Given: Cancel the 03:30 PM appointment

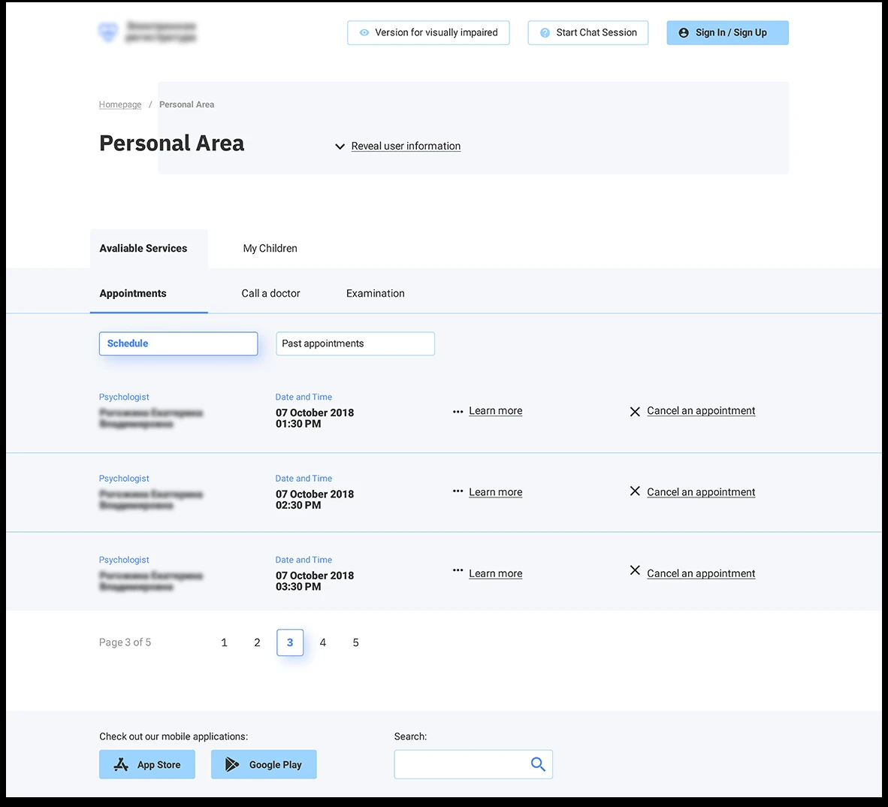Looking at the screenshot, I should click(701, 573).
